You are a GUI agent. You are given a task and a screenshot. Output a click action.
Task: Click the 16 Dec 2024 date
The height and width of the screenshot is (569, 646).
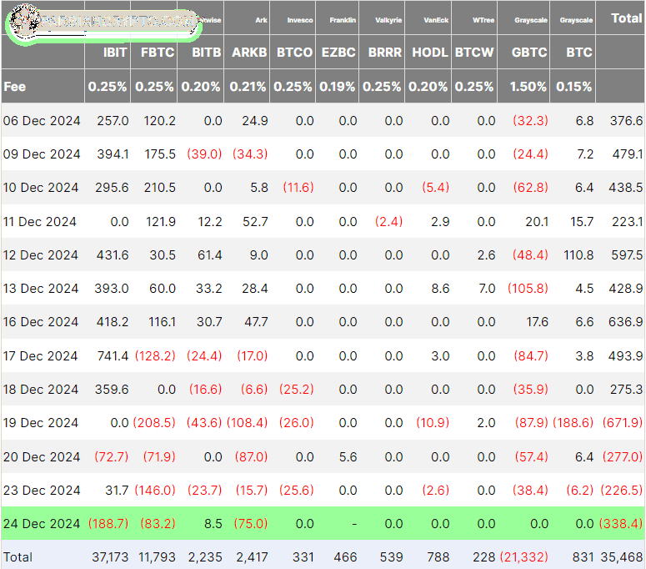(41, 322)
